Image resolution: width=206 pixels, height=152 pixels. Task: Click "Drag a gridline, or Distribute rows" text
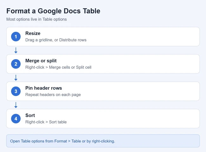(x=56, y=40)
